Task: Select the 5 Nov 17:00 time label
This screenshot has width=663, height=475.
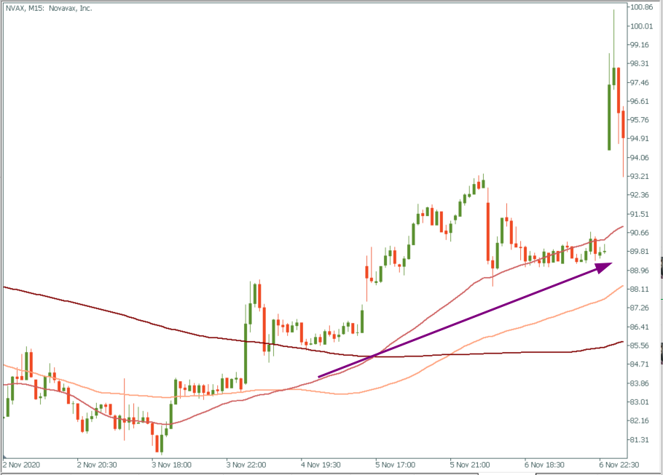Action: coord(396,463)
